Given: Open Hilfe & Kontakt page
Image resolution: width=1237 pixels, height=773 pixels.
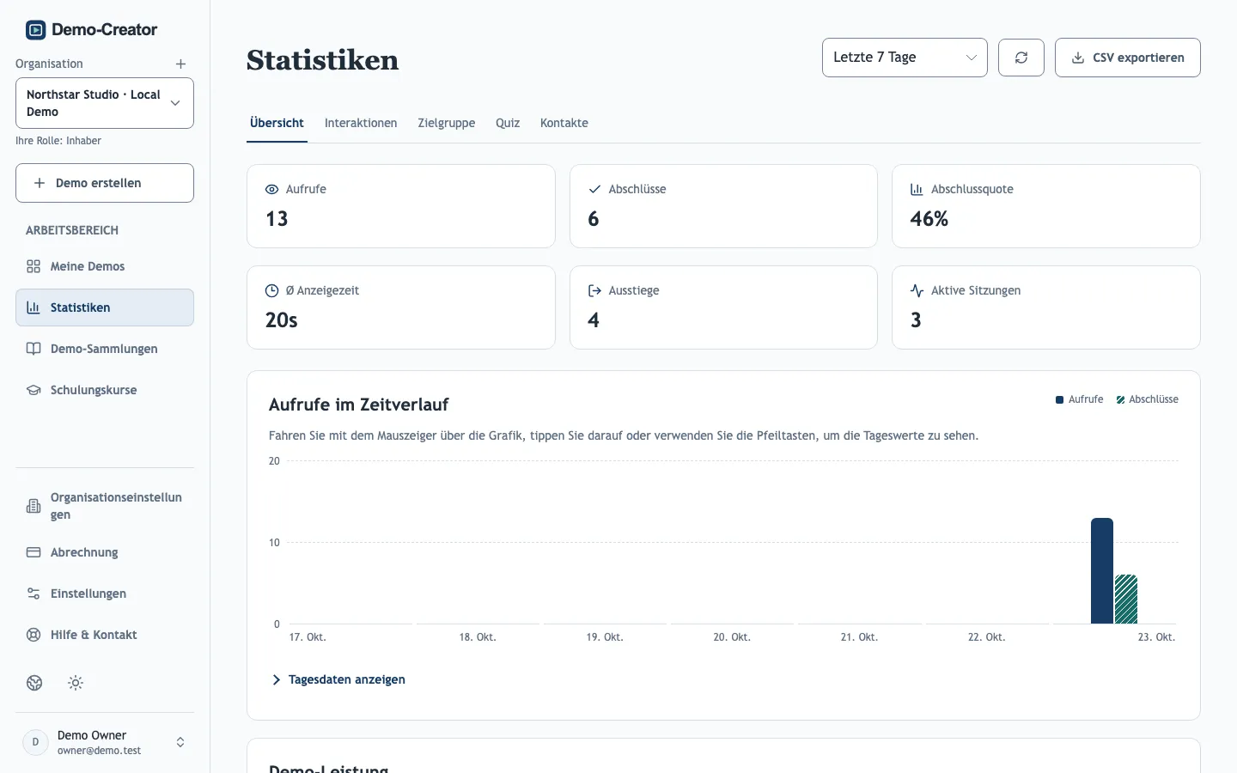Looking at the screenshot, I should [105, 635].
